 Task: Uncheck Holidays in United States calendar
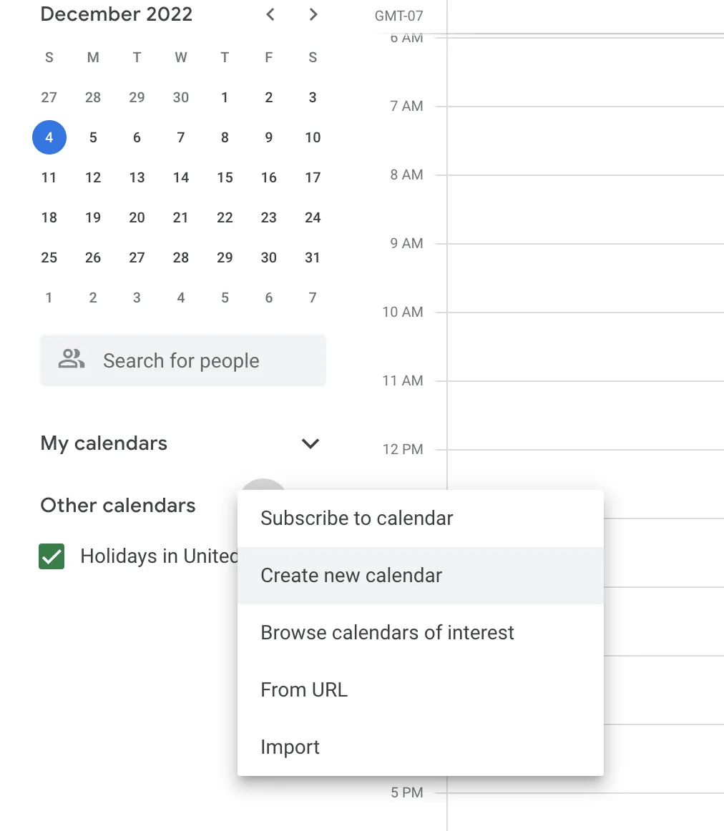[51, 556]
